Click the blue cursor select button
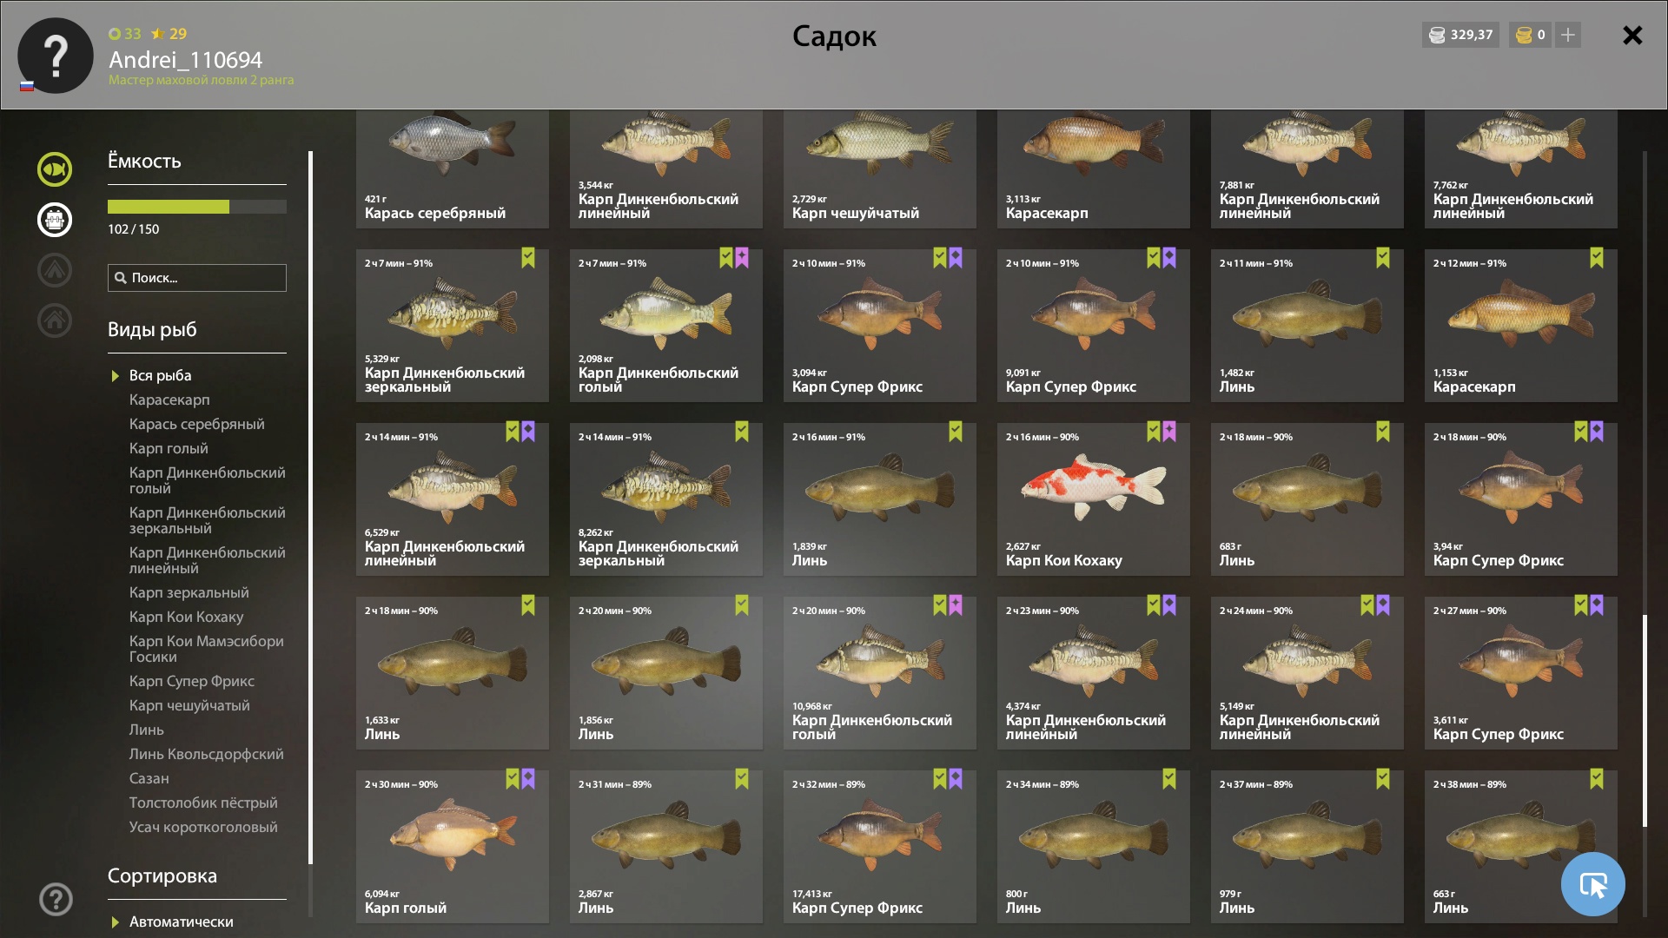This screenshot has height=938, width=1668. 1592,884
